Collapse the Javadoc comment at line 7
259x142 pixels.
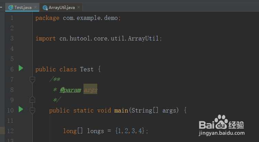pos(32,80)
